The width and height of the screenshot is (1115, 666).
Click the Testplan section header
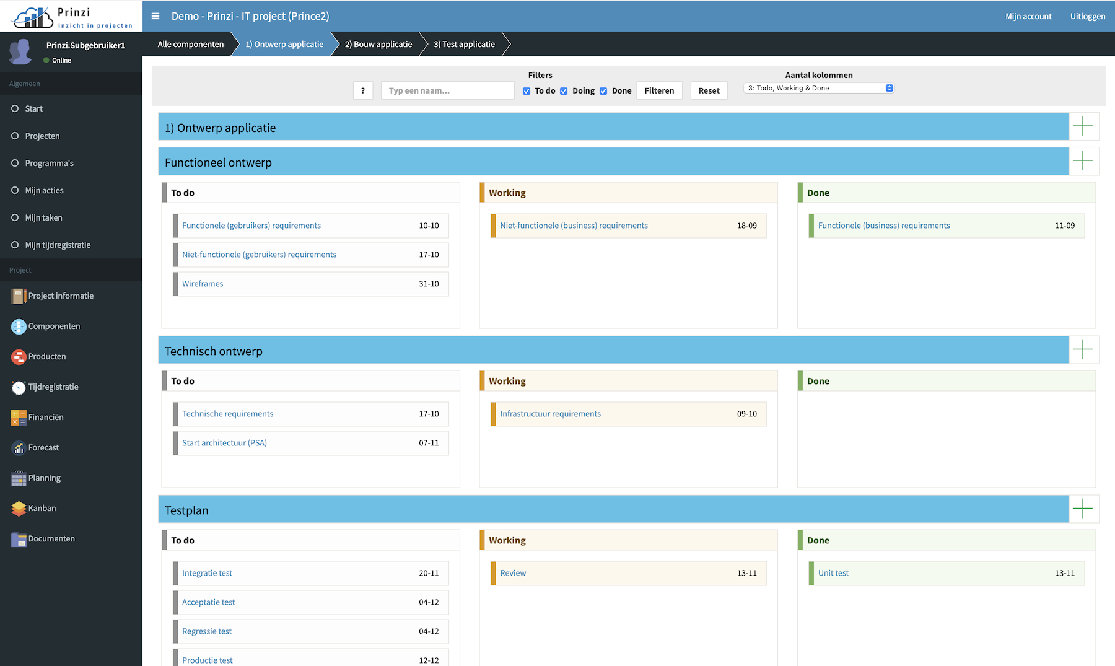coord(613,509)
